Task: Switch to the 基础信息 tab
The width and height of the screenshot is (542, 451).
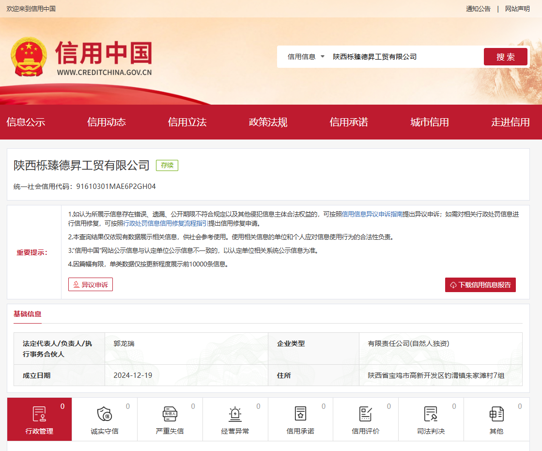Action: click(28, 314)
